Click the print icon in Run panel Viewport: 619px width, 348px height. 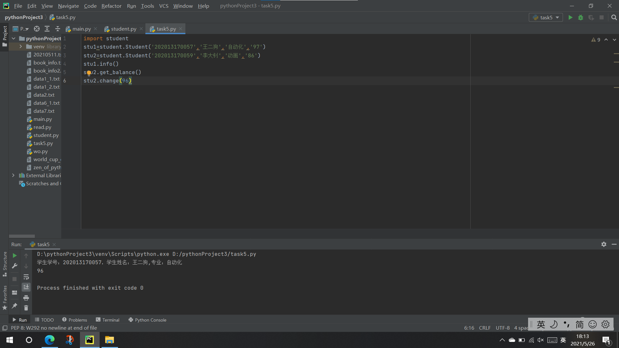coord(26,298)
